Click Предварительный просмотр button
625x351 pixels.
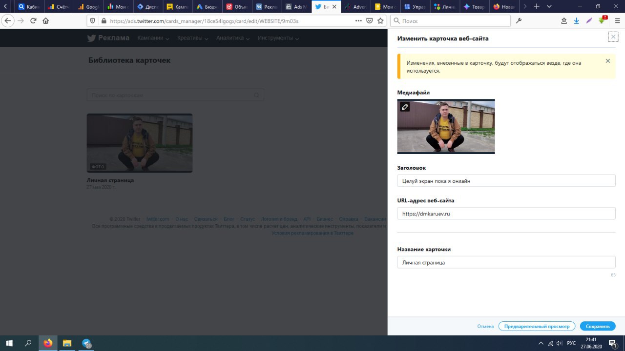(x=537, y=326)
